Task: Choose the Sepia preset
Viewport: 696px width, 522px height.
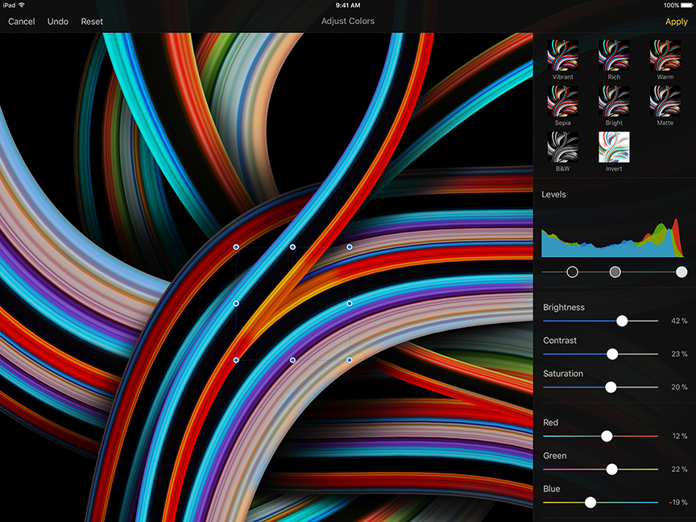Action: tap(562, 101)
